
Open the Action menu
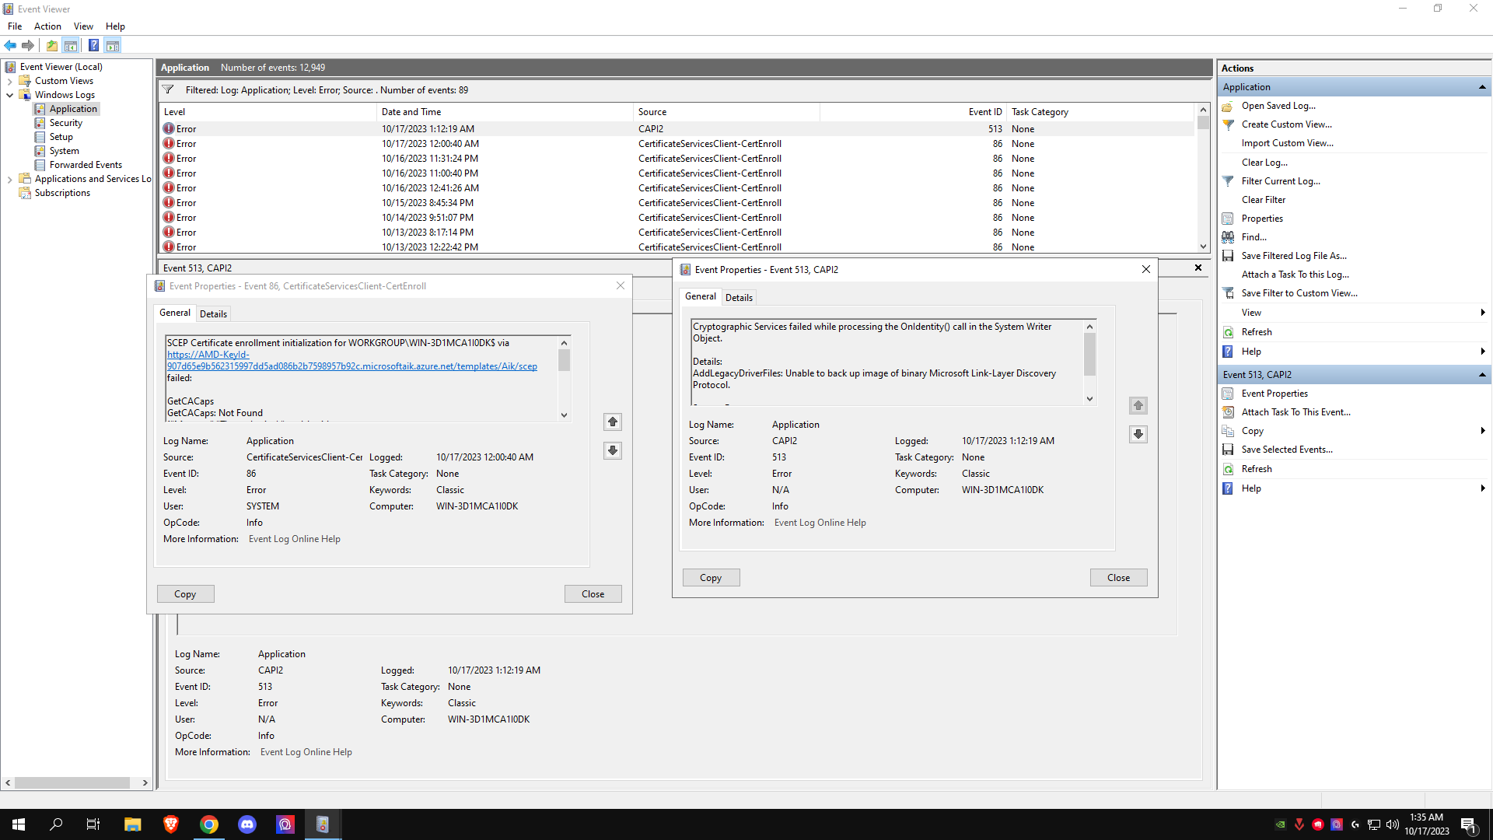pyautogui.click(x=47, y=26)
